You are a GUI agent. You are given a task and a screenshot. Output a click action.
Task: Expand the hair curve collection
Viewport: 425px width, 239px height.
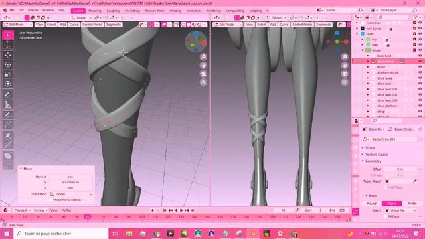357,28
